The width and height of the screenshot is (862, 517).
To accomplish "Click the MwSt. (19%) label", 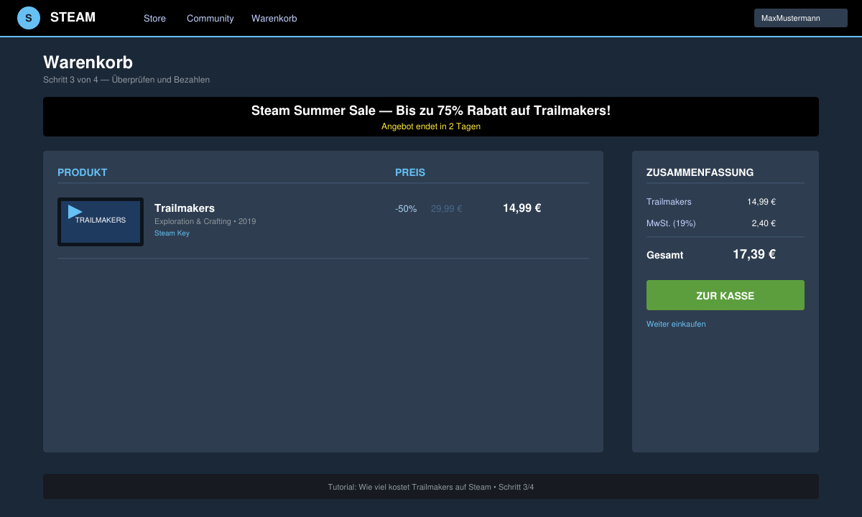I will [x=671, y=223].
